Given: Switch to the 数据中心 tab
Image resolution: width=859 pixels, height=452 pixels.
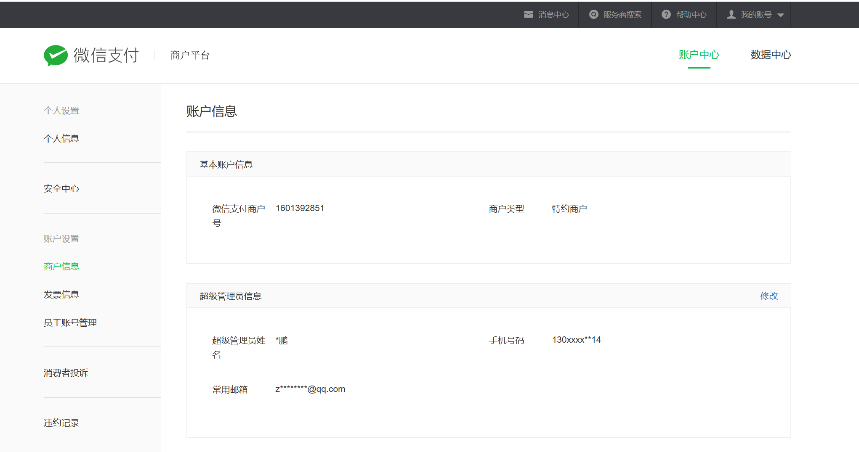Looking at the screenshot, I should point(771,55).
